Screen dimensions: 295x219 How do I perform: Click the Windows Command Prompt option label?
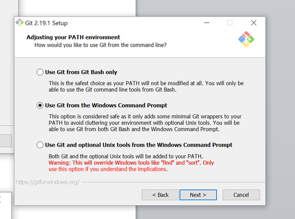click(x=106, y=105)
